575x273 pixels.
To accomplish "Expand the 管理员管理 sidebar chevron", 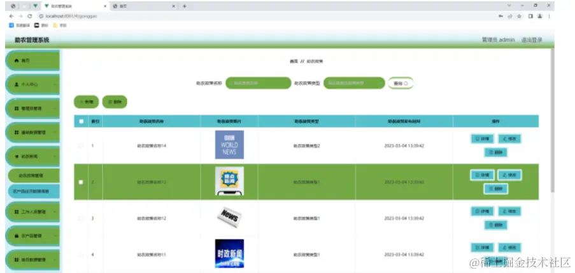I will point(55,109).
